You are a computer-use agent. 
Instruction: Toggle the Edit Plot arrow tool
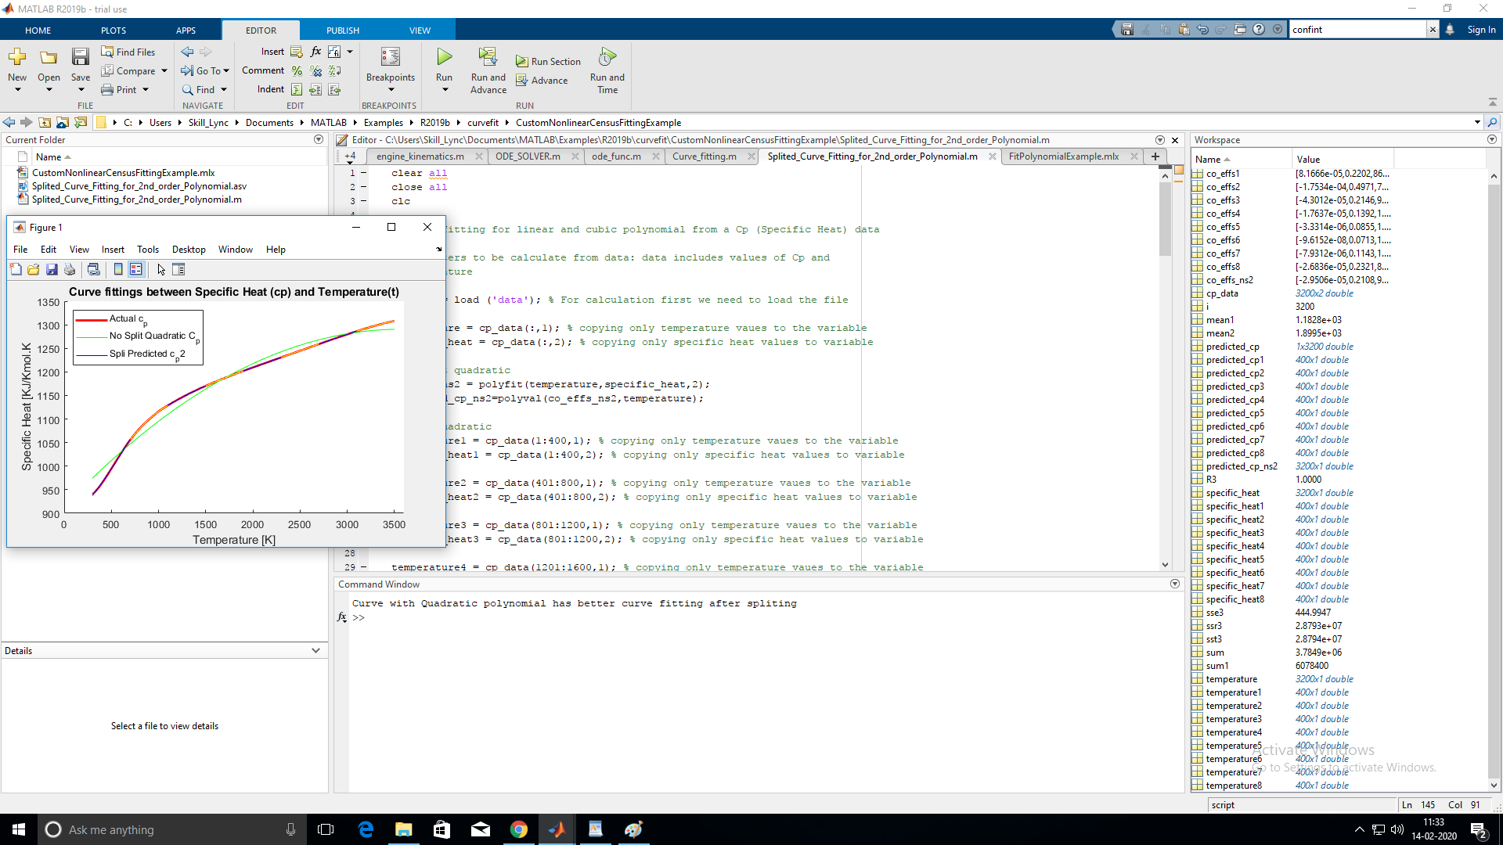(x=161, y=269)
